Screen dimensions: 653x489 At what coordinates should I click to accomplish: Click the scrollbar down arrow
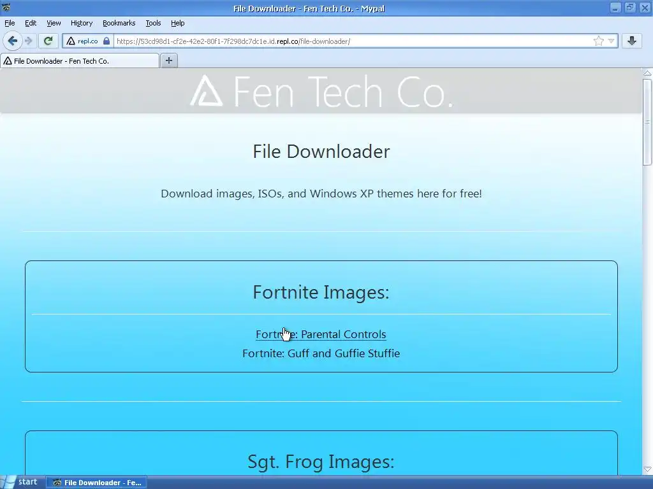(648, 470)
